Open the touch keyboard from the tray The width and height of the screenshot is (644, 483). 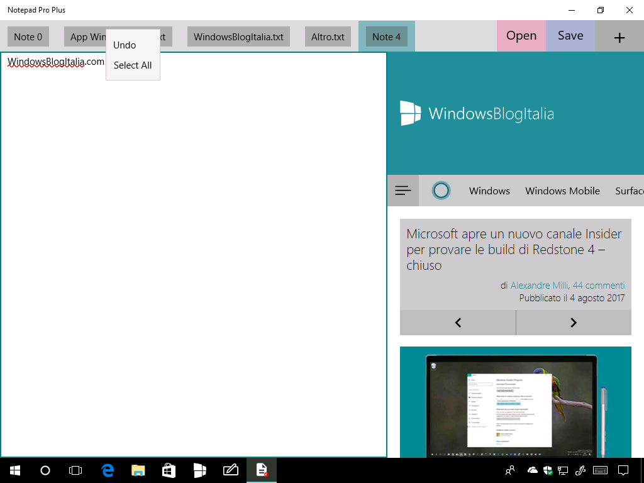(x=601, y=470)
